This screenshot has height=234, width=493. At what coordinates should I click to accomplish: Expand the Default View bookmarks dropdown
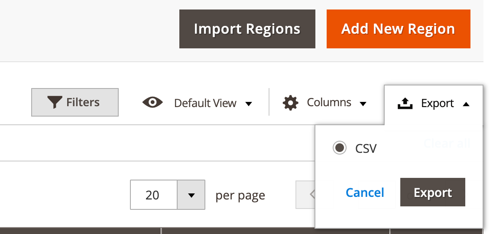point(197,103)
